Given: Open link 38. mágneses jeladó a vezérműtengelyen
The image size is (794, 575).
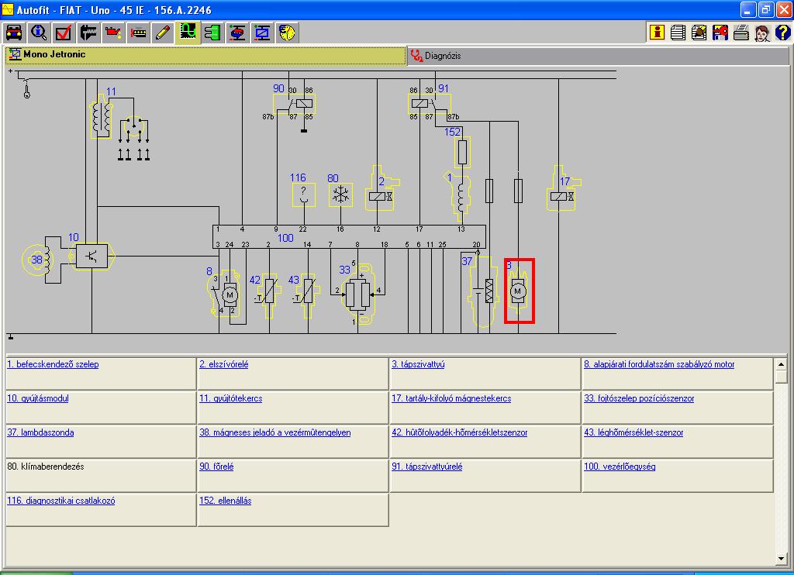Looking at the screenshot, I should point(275,432).
